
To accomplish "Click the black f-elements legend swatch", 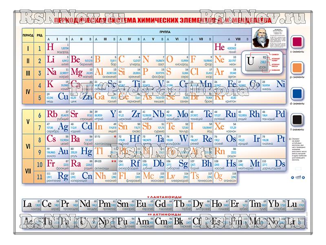I will 297,120.
